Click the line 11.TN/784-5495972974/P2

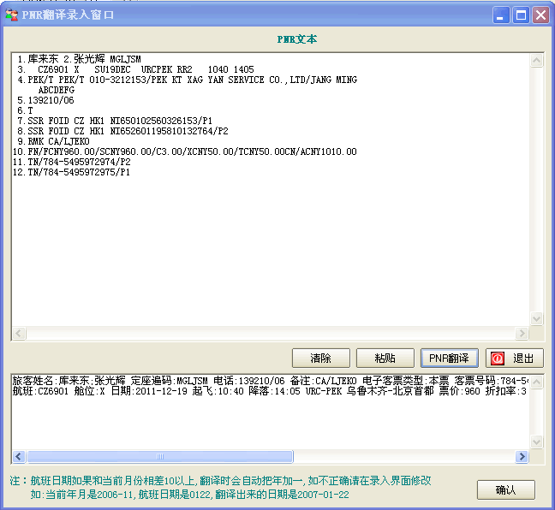72,162
